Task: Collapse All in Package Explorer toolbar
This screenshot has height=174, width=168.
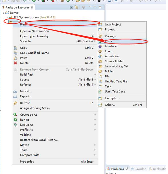Action: click(71, 7)
